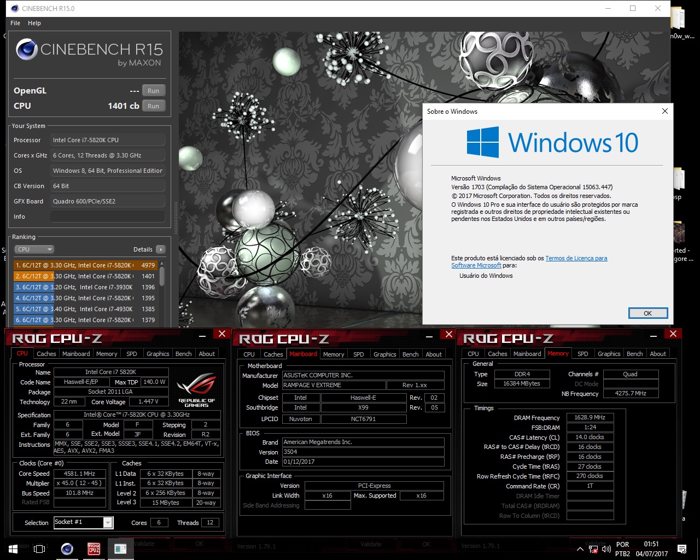700x560 pixels.
Task: Select ranking row 1 with score 4979
Action: 85,265
